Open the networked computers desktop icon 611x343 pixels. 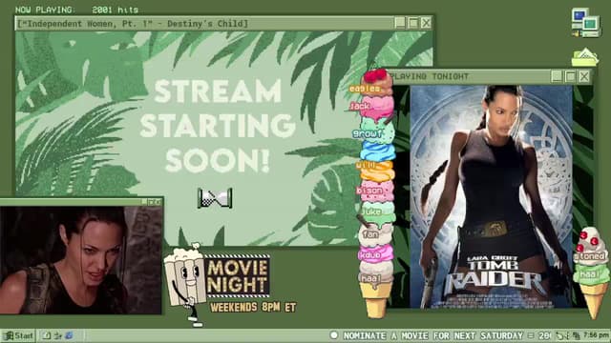coord(585,23)
